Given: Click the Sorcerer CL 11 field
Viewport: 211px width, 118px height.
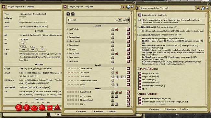Looking at the screenshot, I should coord(120,20).
